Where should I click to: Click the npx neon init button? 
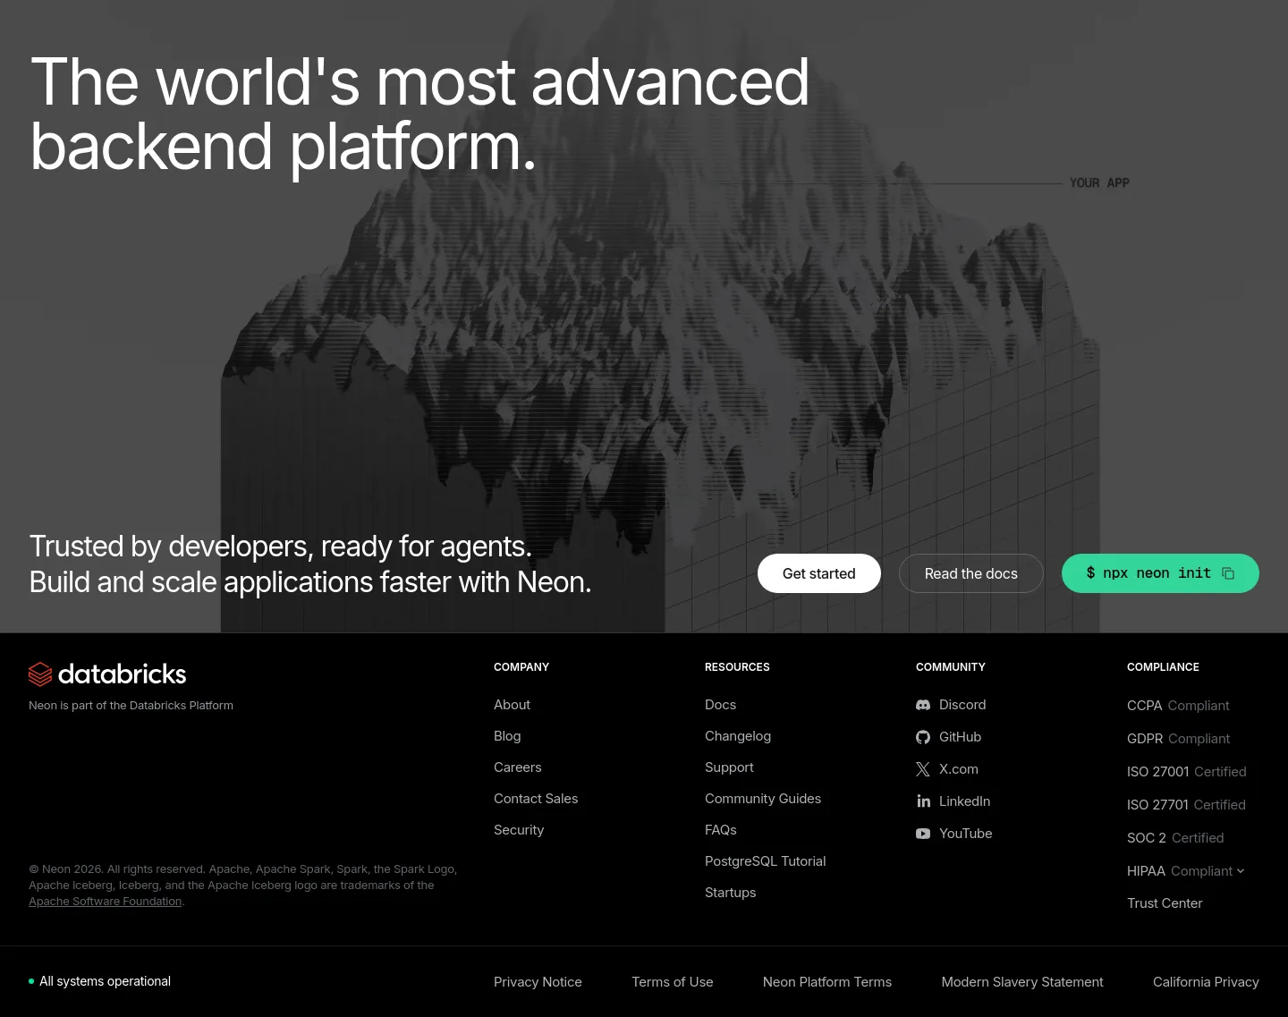(x=1160, y=573)
